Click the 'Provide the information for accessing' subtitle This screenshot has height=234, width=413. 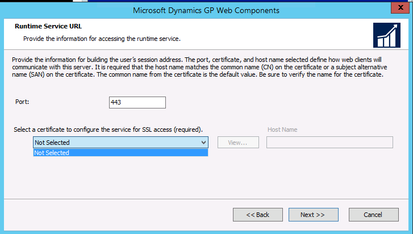coord(102,39)
